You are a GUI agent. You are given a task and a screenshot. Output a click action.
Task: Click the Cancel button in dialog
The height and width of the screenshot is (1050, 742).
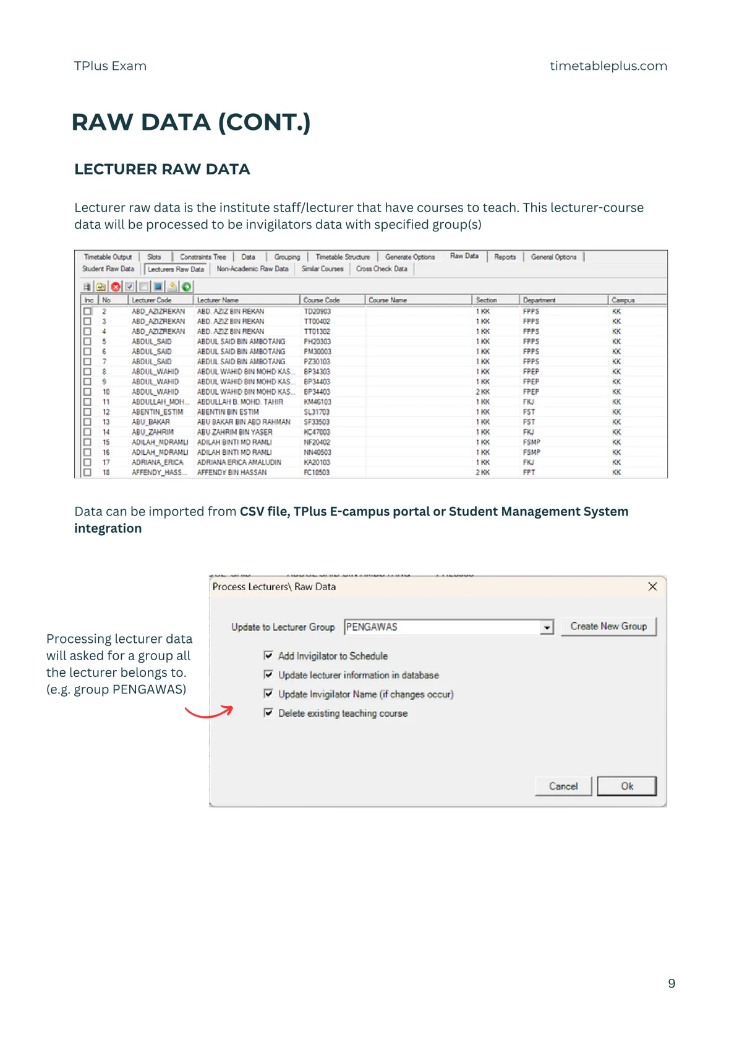[563, 786]
